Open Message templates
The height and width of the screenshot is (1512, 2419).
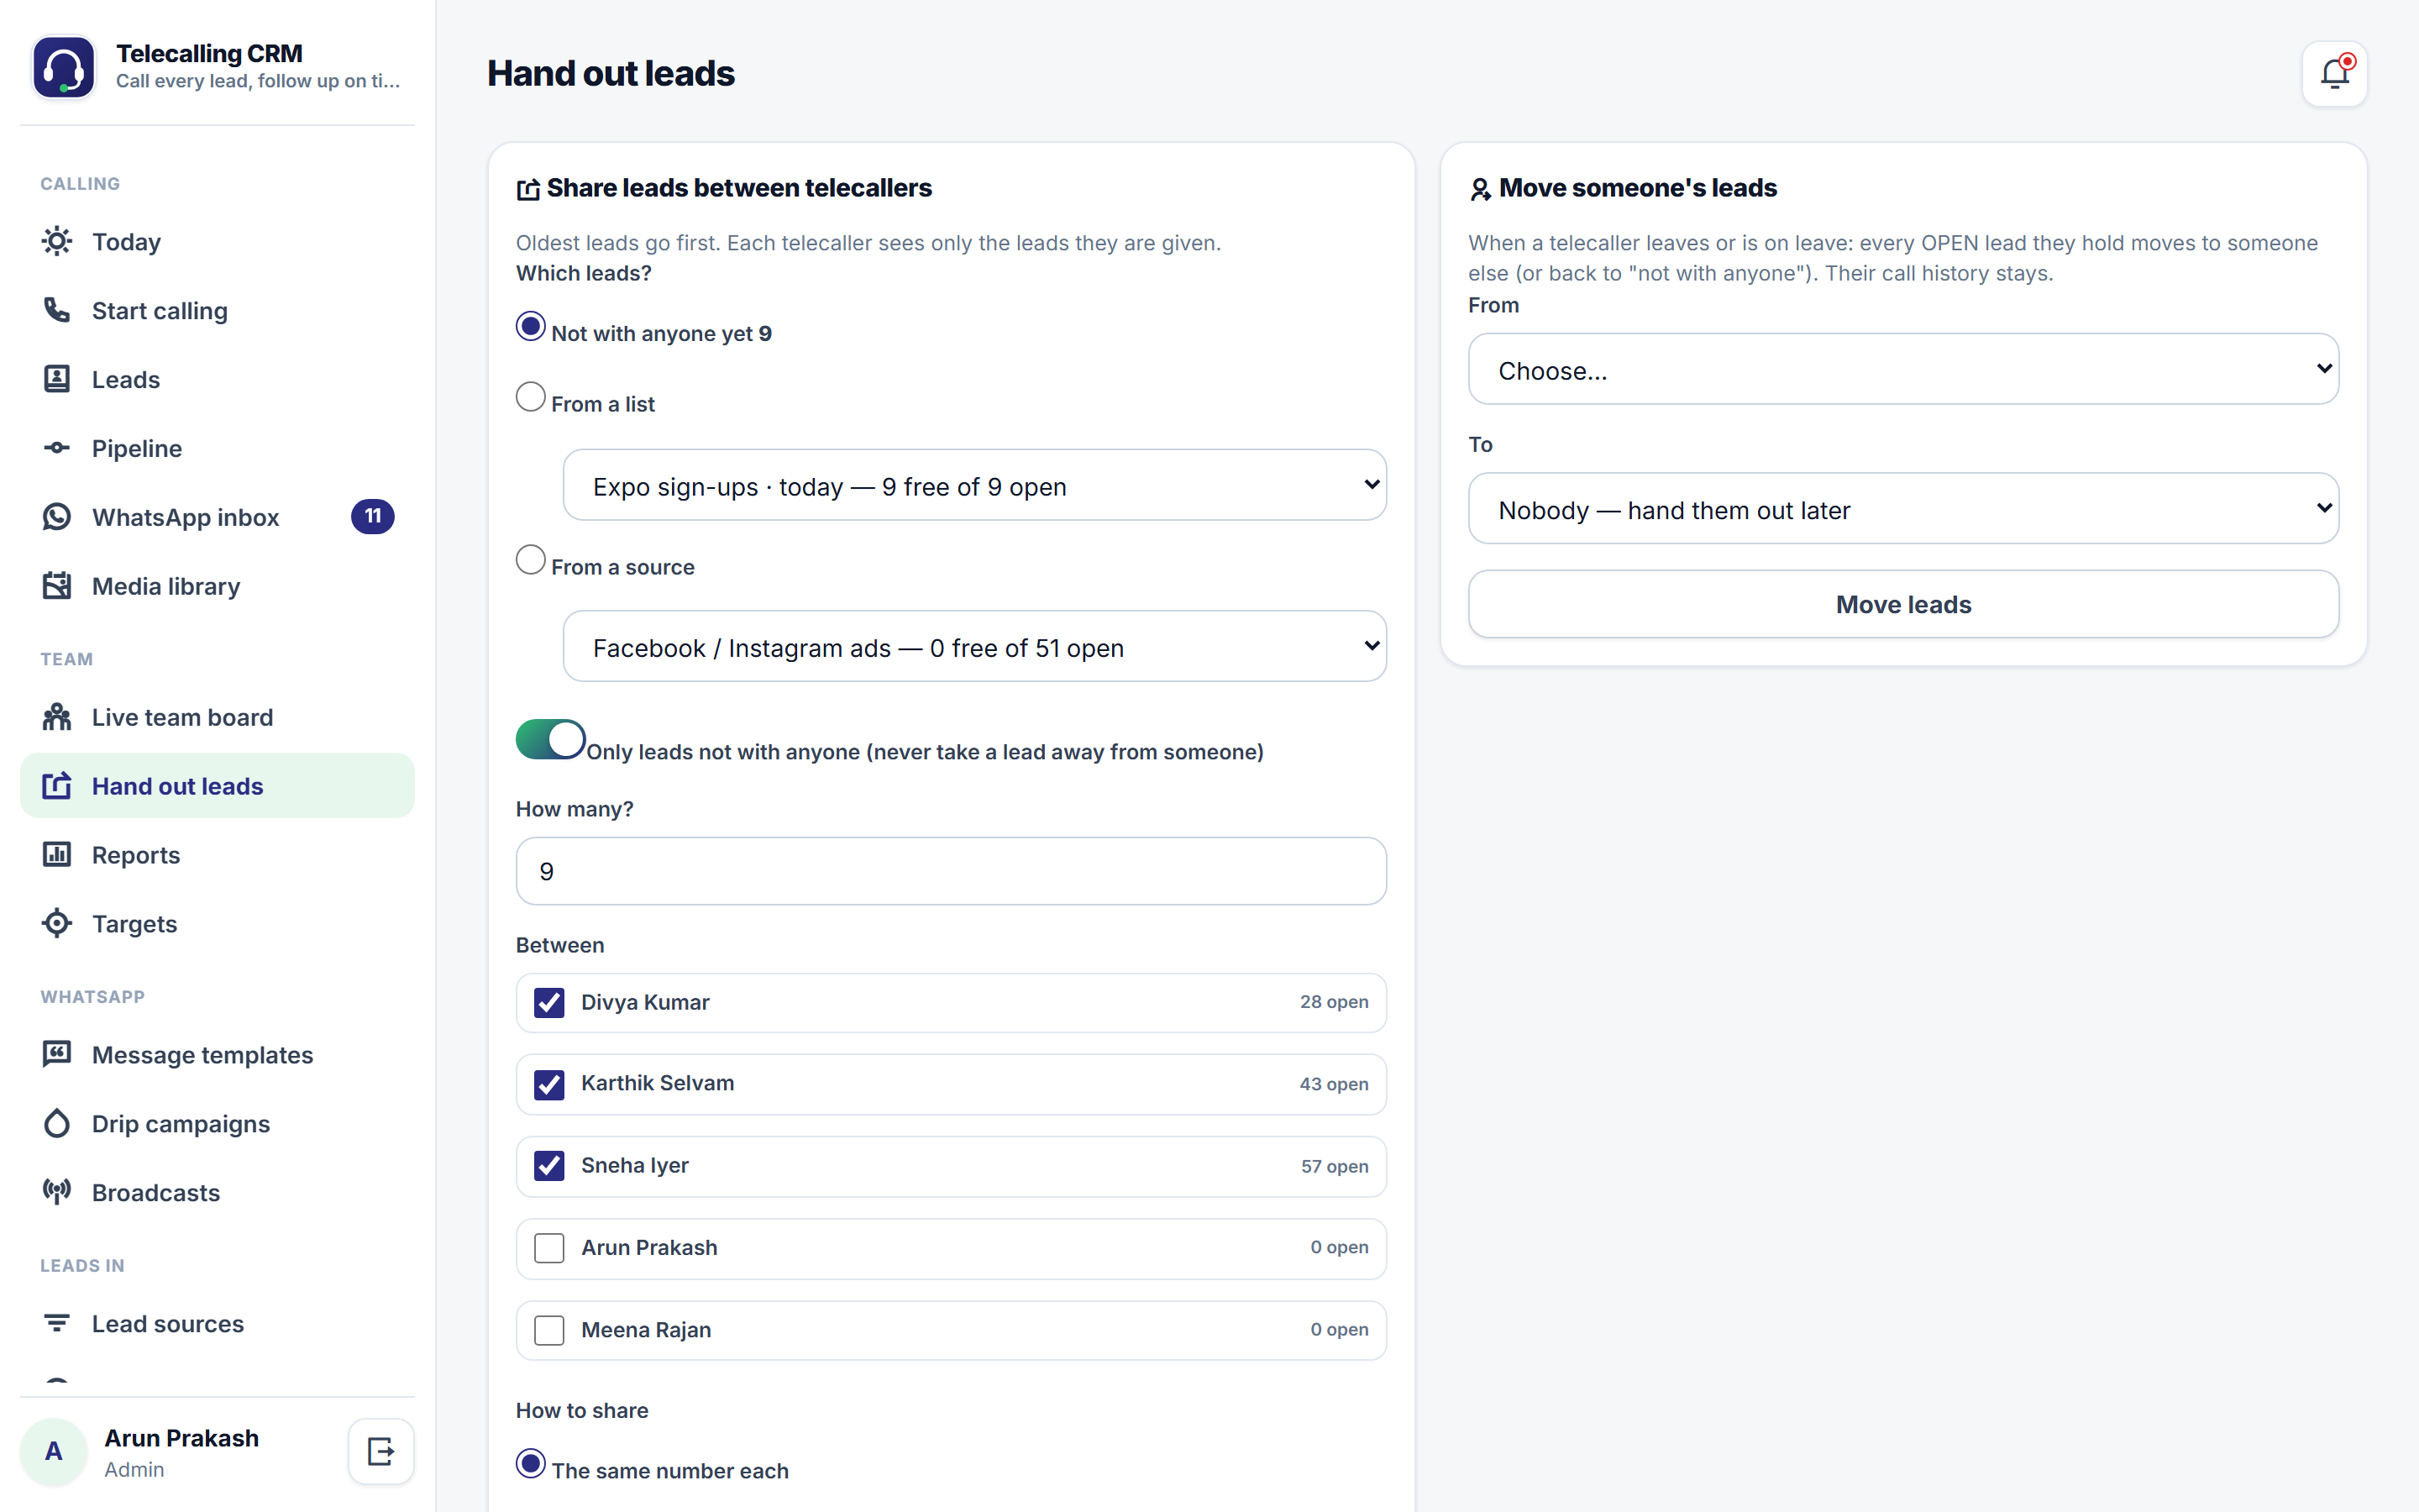pos(217,1055)
